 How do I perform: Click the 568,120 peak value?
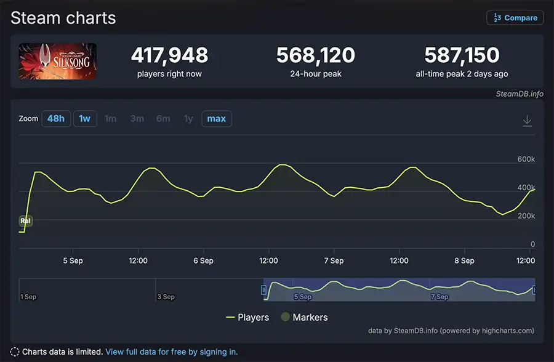tap(316, 55)
